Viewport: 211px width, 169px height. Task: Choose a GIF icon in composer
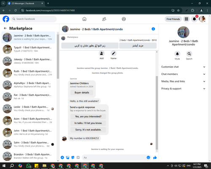pyautogui.click(x=78, y=158)
